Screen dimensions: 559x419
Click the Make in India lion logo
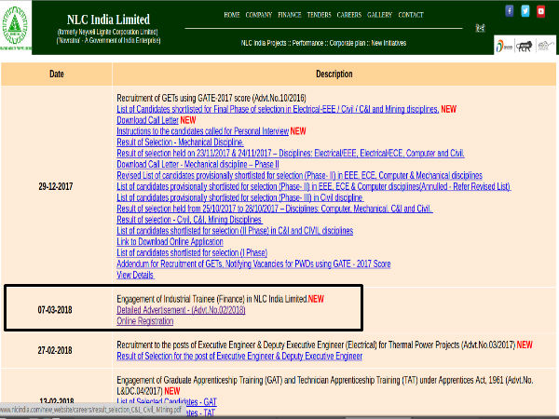pos(525,46)
